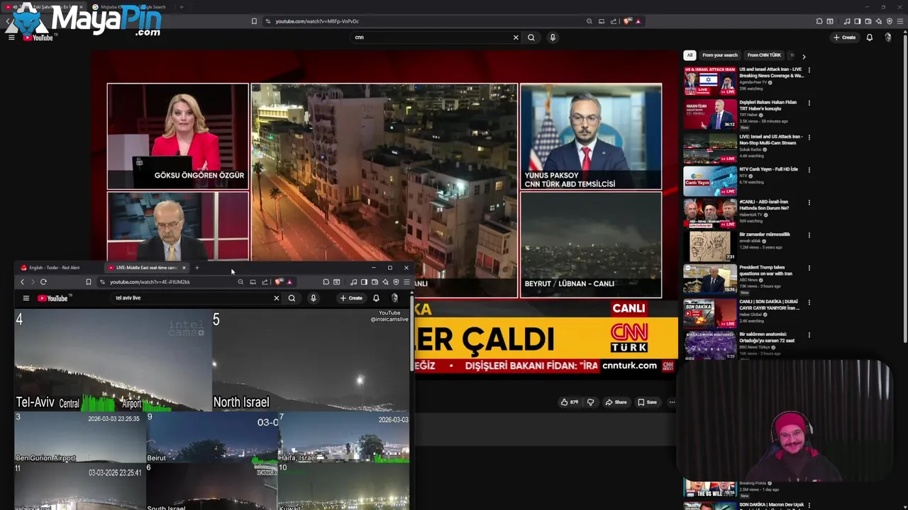Screen dimensions: 908x510
Task: Open more actions under CNN video
Action: click(x=672, y=402)
